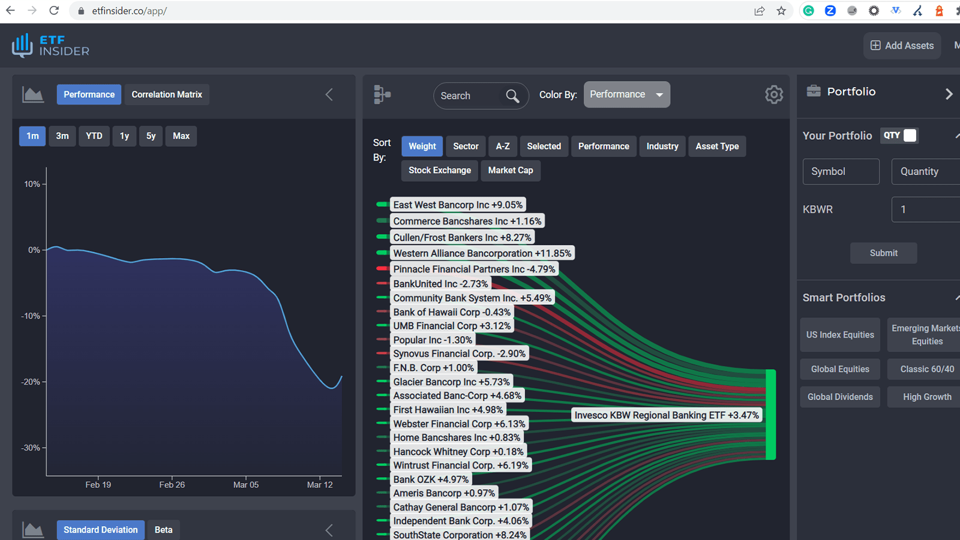The image size is (960, 540).
Task: Collapse the Standard Deviation panel chevron
Action: [329, 530]
